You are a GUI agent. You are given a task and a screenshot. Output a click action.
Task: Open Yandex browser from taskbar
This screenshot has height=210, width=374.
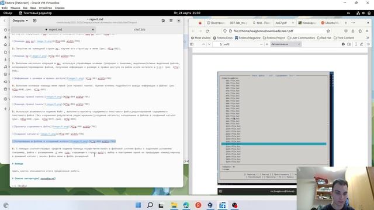[x=198, y=205]
